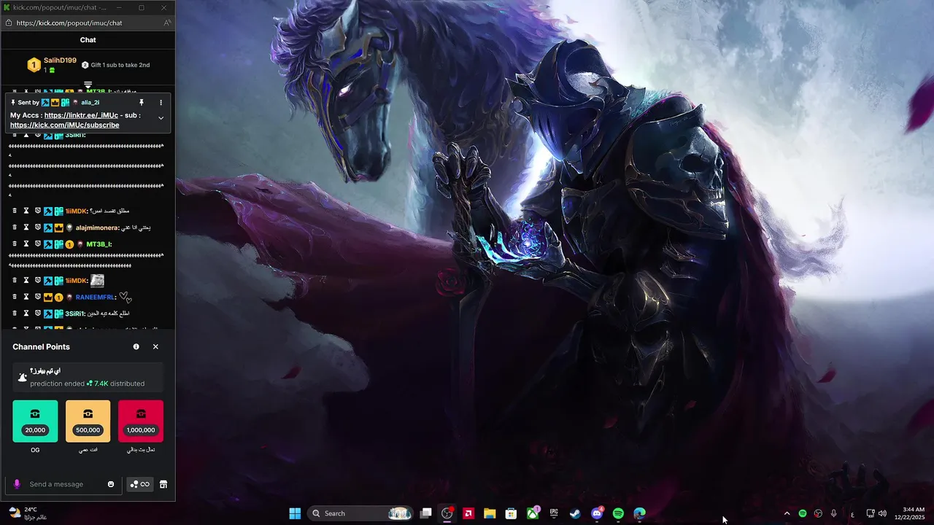934x525 pixels.
Task: Click the prediction ended banner
Action: coord(88,378)
